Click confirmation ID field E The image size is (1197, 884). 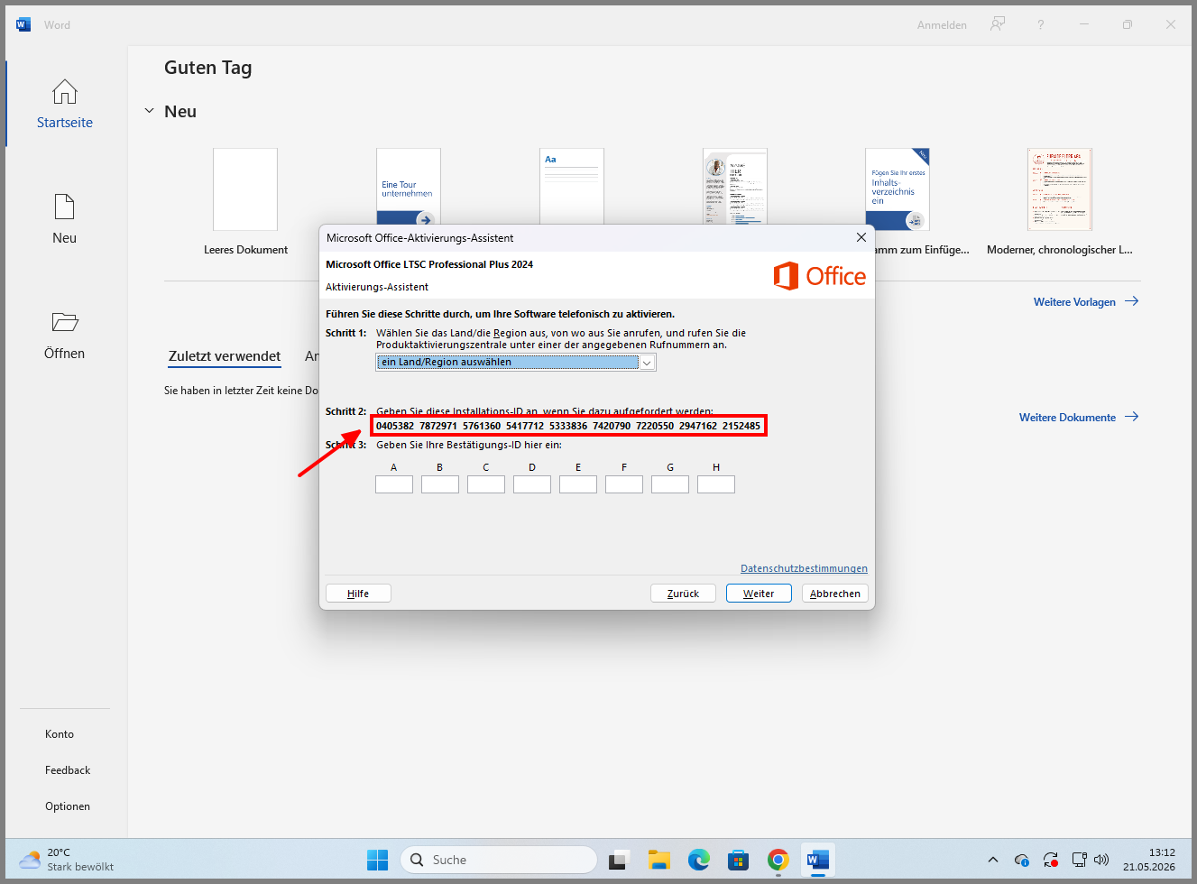click(578, 484)
